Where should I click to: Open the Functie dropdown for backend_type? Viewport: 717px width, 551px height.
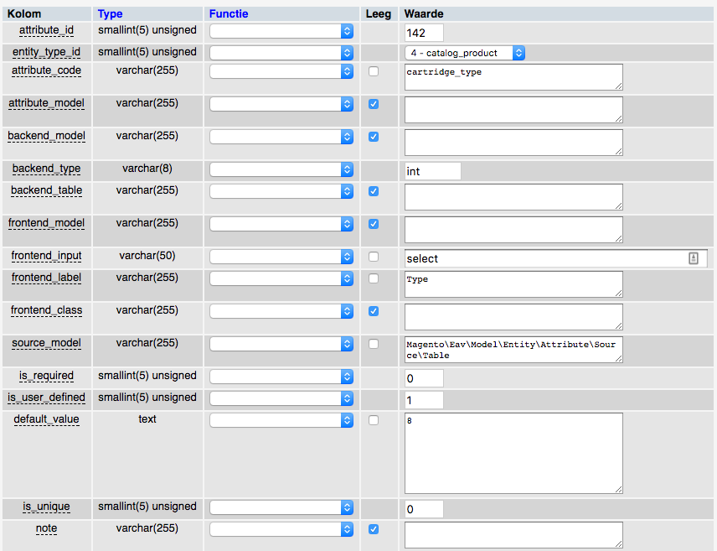click(x=281, y=169)
